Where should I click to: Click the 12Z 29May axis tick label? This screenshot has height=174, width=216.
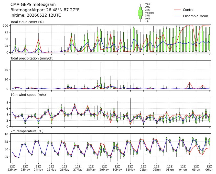104,168
